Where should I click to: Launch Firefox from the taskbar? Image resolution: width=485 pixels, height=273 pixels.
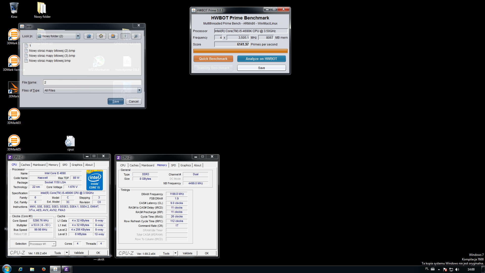point(43,269)
